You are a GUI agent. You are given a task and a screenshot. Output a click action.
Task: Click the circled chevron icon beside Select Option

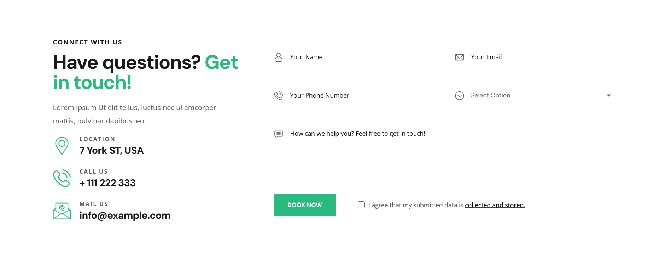[460, 96]
